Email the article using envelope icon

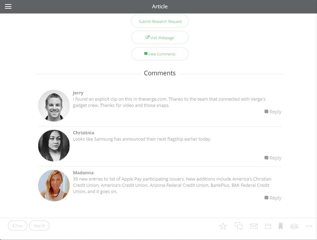click(x=254, y=226)
